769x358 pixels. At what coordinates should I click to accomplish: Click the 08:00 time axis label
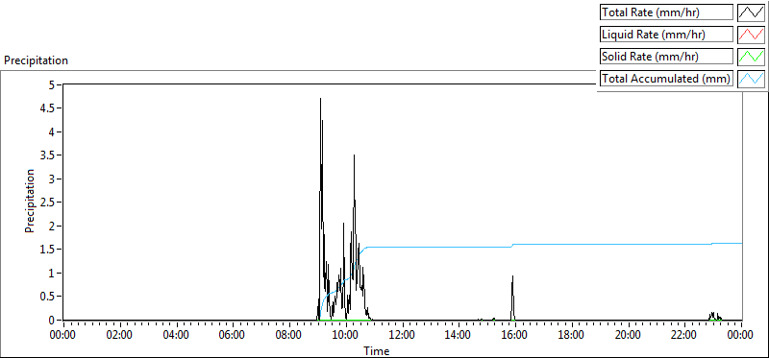tap(289, 335)
